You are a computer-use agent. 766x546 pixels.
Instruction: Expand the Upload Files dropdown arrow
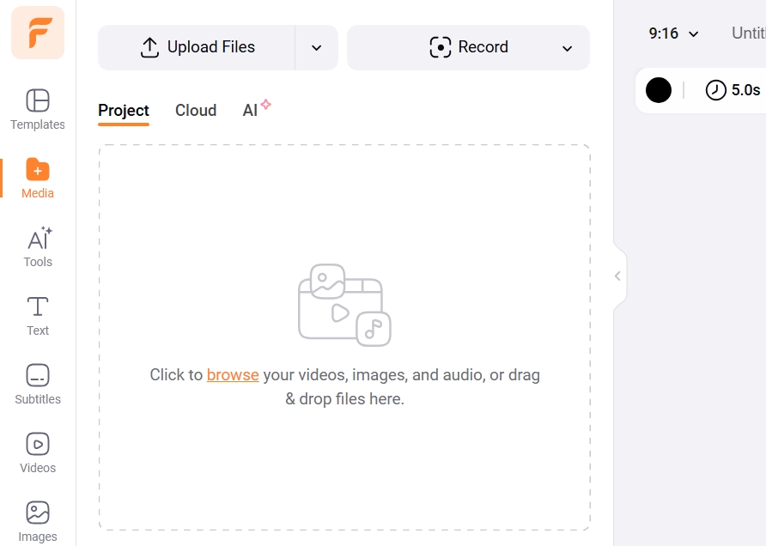(317, 48)
